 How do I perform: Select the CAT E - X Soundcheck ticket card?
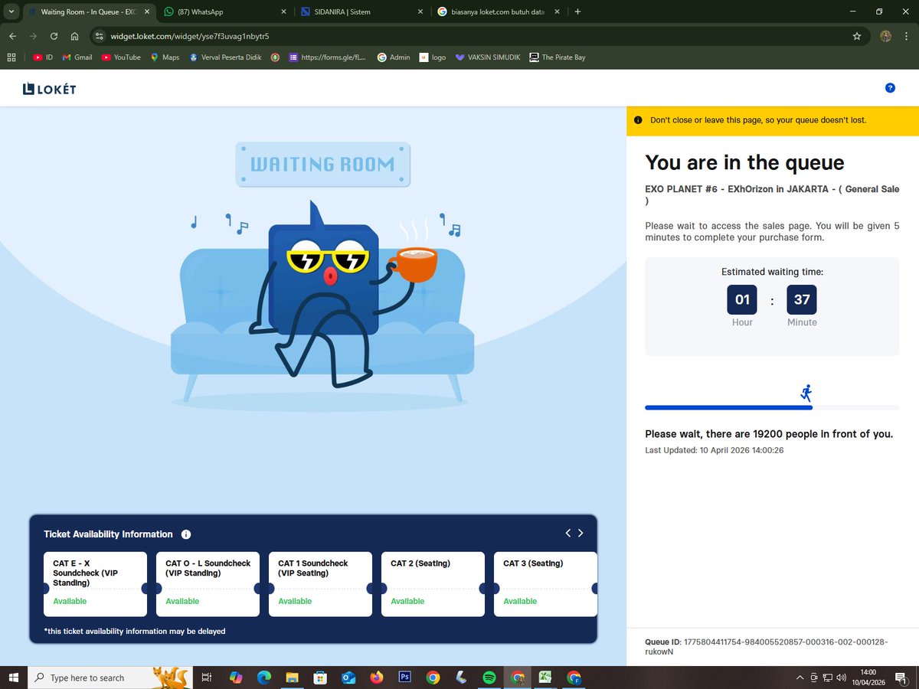coord(95,584)
